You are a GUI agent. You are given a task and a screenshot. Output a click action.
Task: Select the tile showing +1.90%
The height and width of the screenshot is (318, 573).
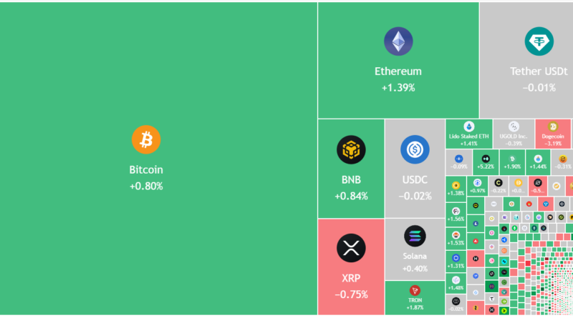pos(511,162)
